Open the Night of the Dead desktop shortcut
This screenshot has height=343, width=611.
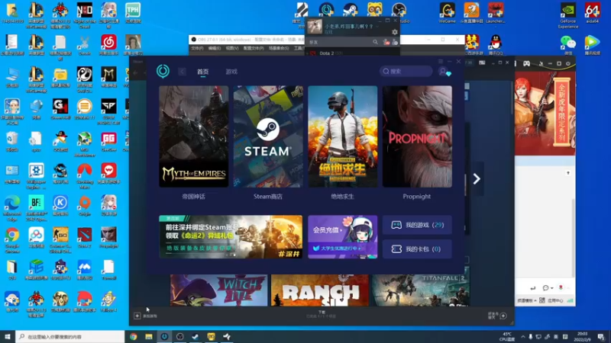85,15
